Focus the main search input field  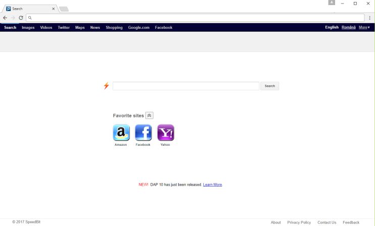(186, 86)
